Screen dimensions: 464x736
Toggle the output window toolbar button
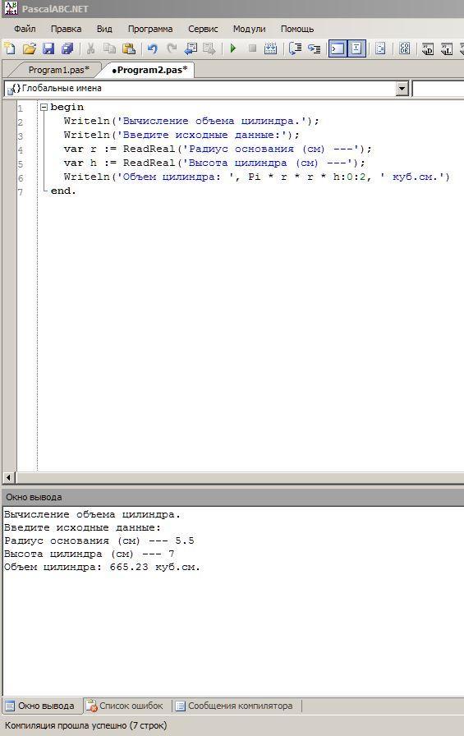[x=338, y=48]
